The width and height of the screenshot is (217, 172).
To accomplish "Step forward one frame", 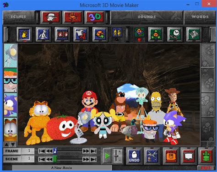I will click(86, 151).
